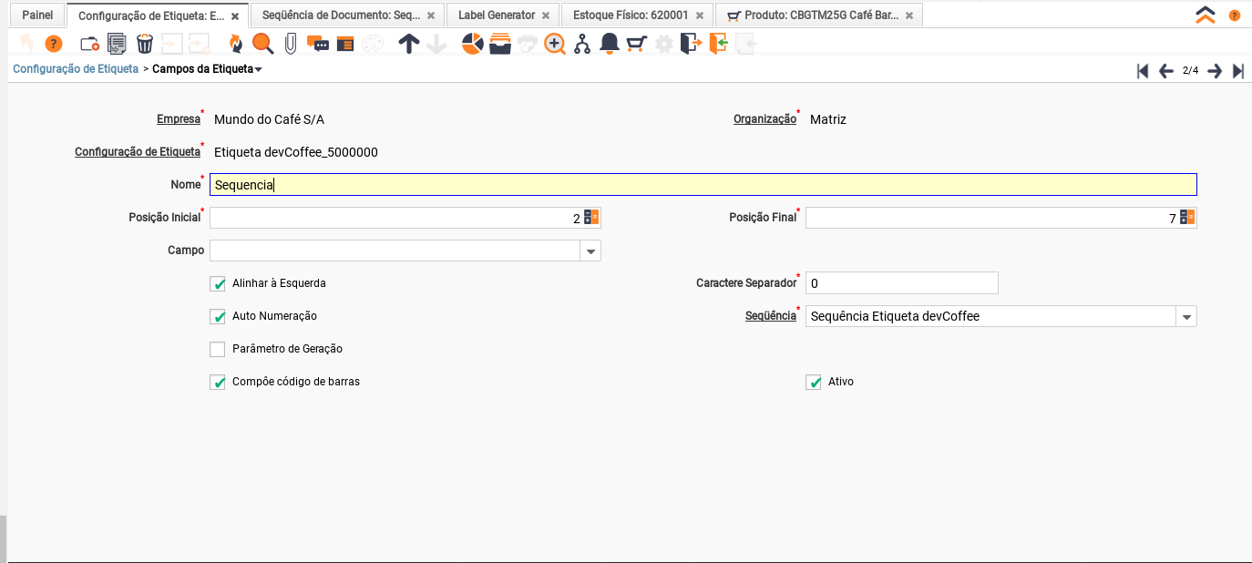Open Archive viewer drawer icon
Viewport: 1252px width, 563px height.
pyautogui.click(x=499, y=44)
